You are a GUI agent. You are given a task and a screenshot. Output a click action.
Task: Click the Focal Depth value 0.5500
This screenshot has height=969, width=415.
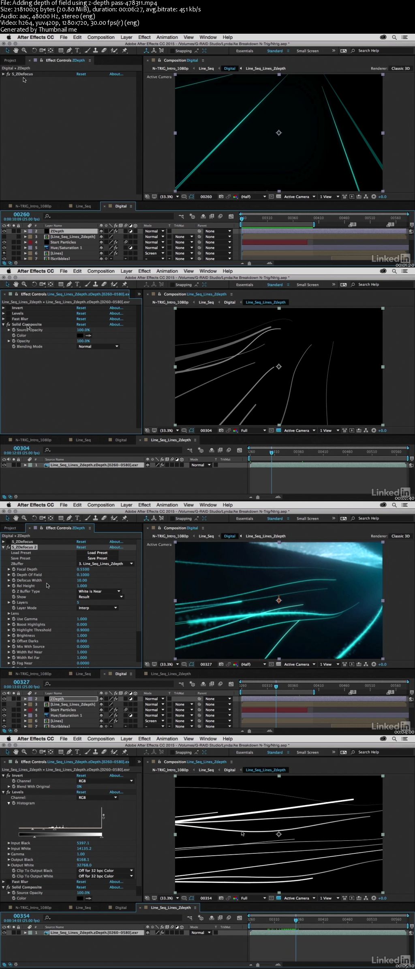click(83, 569)
